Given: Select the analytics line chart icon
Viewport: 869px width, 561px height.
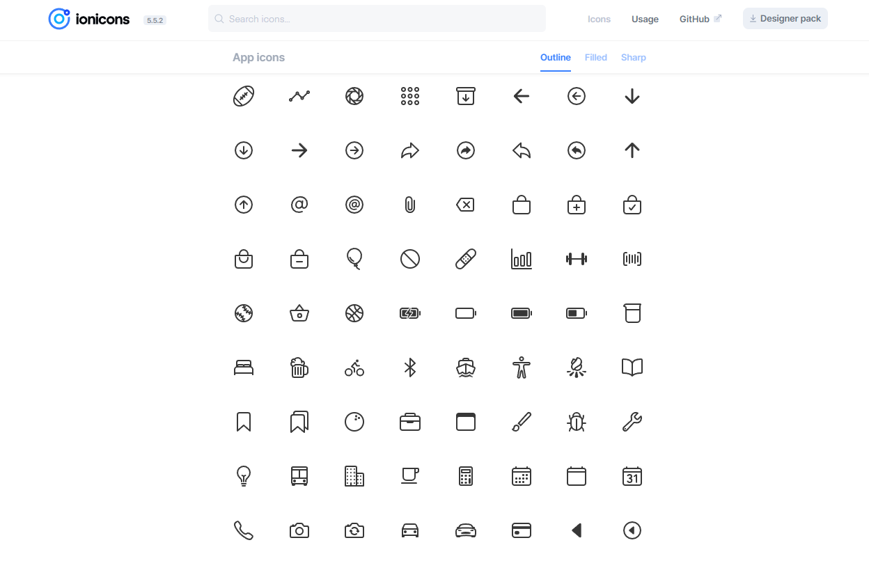Looking at the screenshot, I should pyautogui.click(x=299, y=96).
